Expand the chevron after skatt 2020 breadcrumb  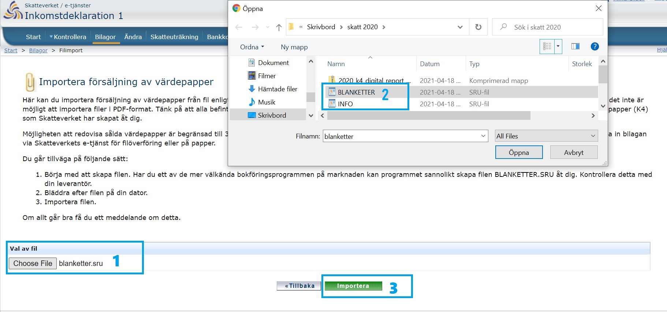(x=384, y=27)
